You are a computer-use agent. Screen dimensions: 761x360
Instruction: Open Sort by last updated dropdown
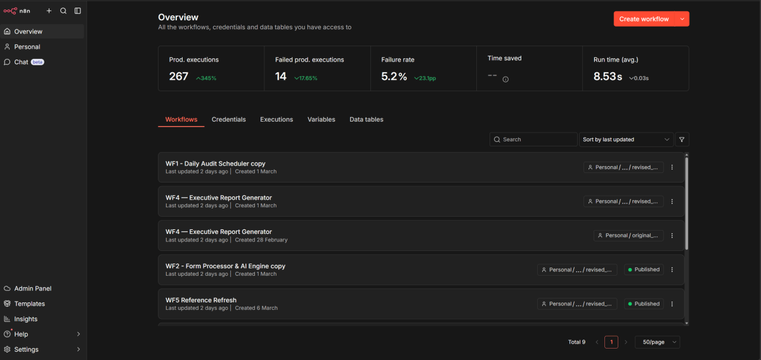coord(627,139)
